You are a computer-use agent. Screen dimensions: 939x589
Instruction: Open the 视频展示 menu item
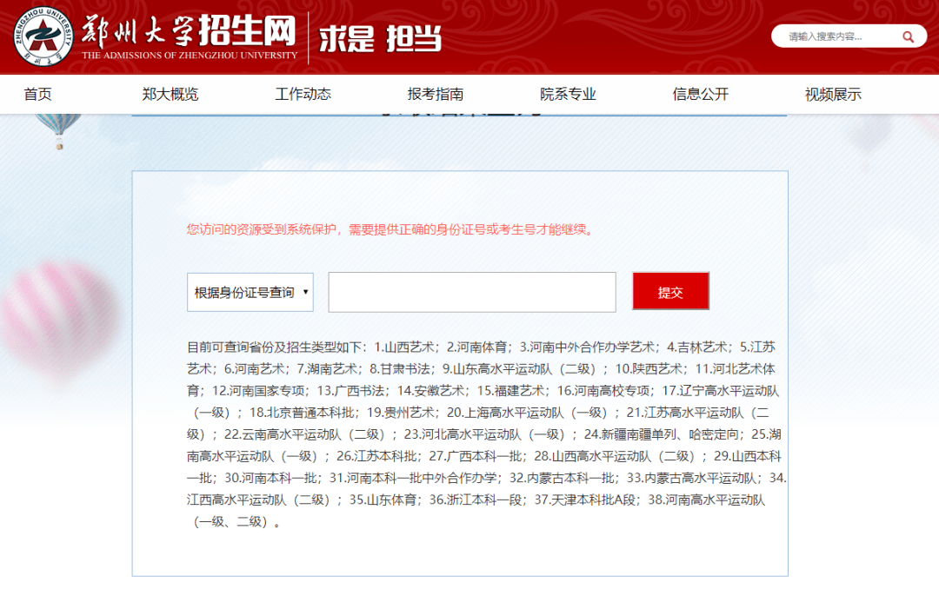point(833,94)
